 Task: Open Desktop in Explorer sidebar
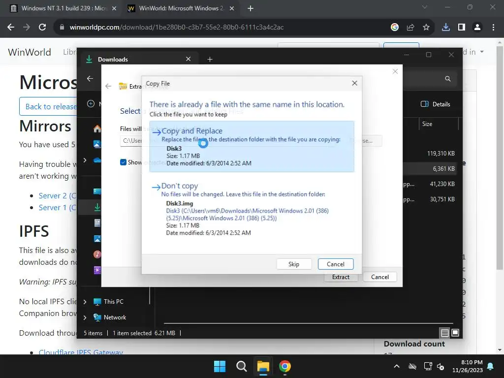point(97,191)
